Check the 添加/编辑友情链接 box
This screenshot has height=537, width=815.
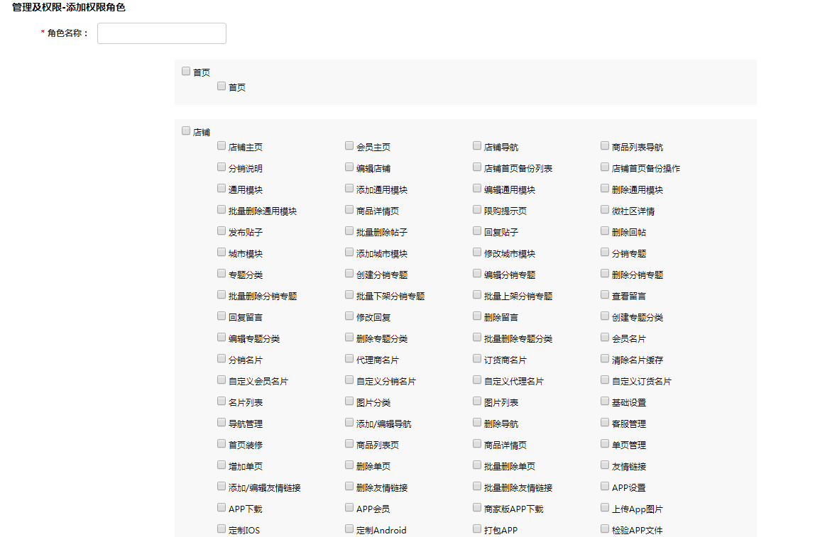tap(221, 487)
